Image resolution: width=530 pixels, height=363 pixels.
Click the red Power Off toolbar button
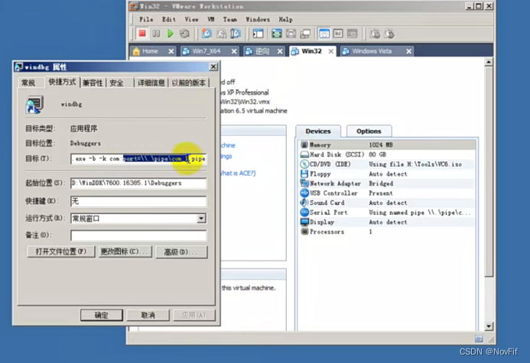(x=142, y=34)
